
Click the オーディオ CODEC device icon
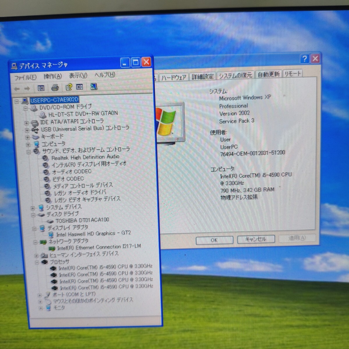coord(47,172)
